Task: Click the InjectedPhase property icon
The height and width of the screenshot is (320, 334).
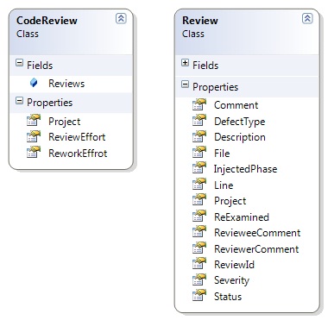Action: click(199, 168)
